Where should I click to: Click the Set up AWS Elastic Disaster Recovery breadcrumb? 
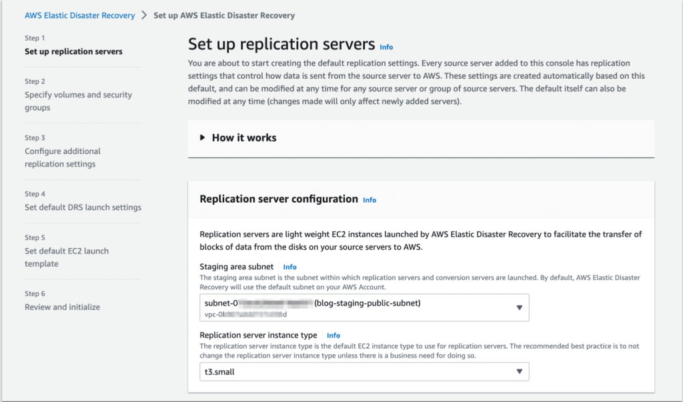pyautogui.click(x=224, y=16)
